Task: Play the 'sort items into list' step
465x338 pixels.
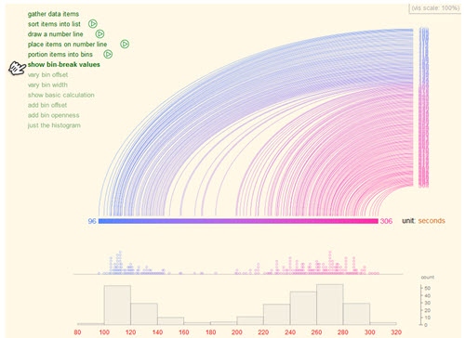Action: 93,24
